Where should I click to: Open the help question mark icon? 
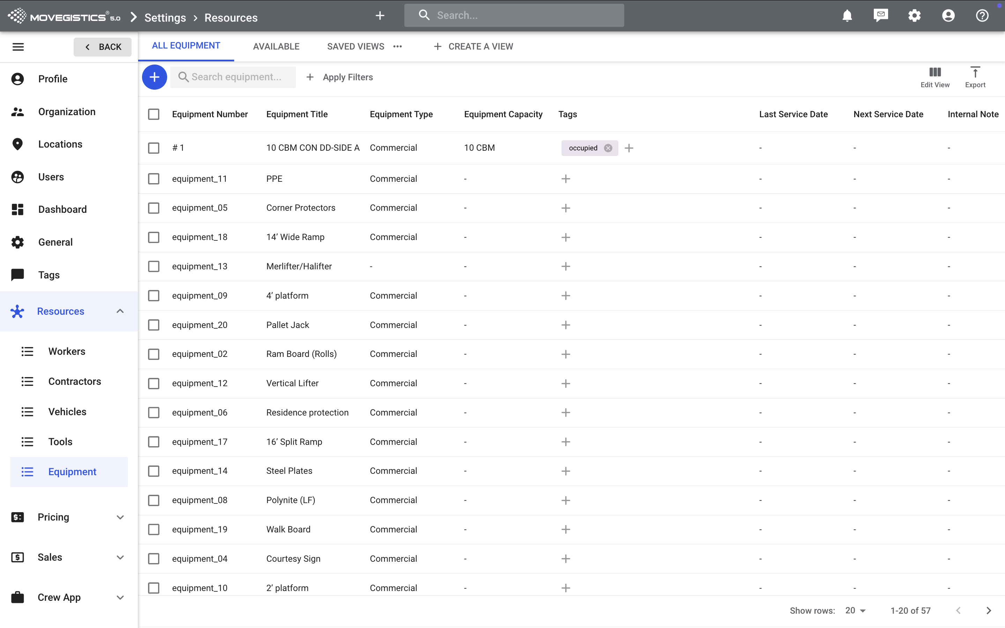click(x=982, y=16)
